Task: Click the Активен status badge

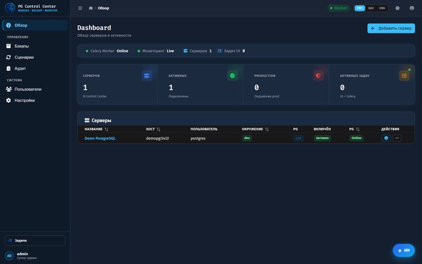Action: tap(322, 138)
